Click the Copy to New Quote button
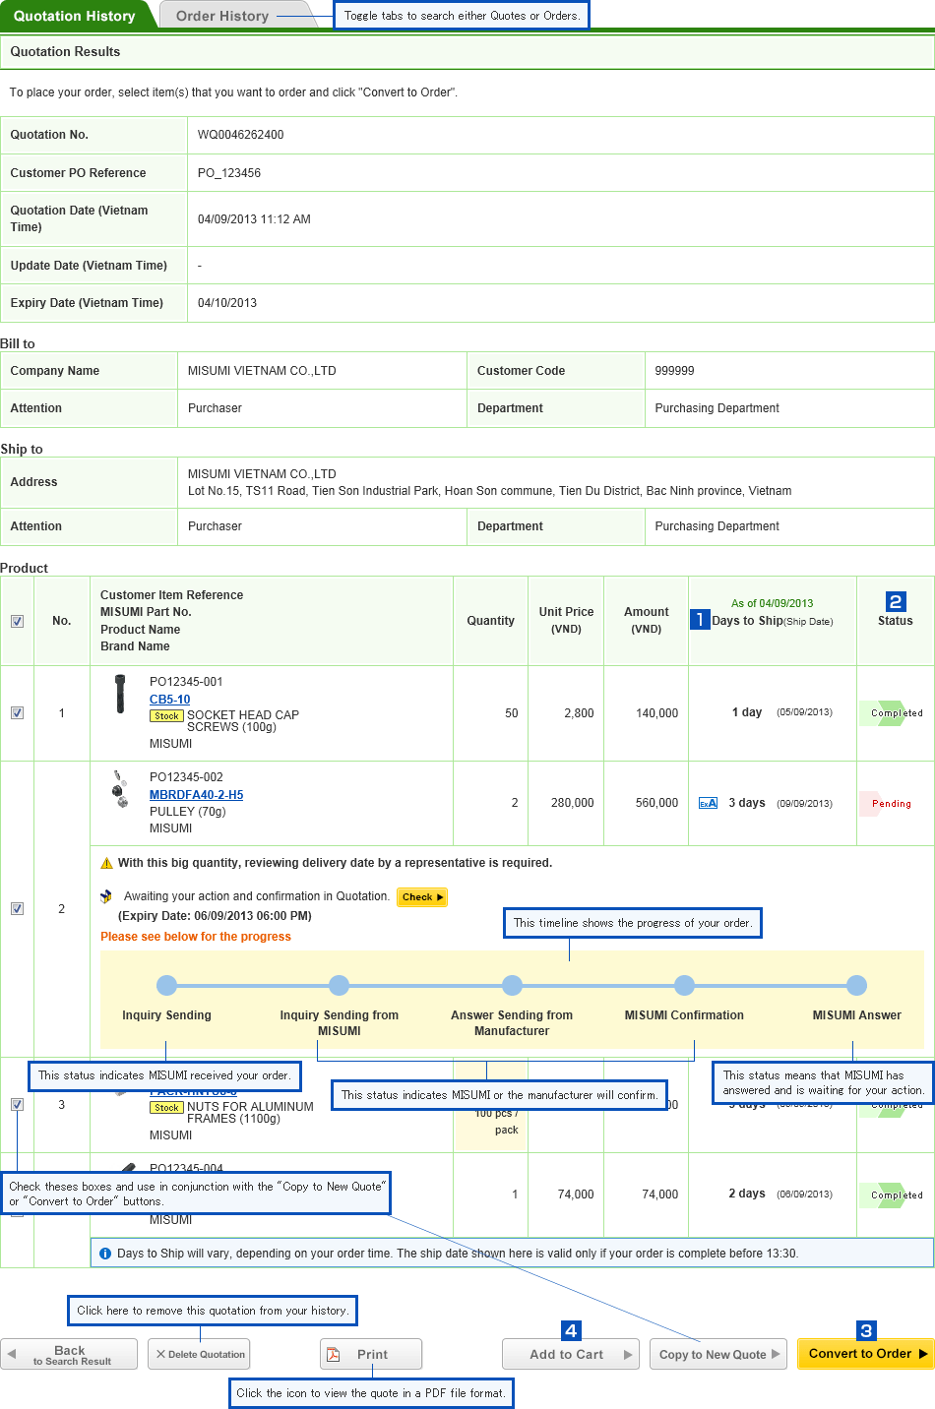The image size is (935, 1409). 717,1354
